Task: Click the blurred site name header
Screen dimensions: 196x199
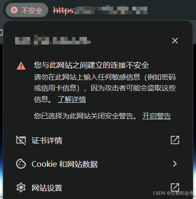Action: point(53,40)
